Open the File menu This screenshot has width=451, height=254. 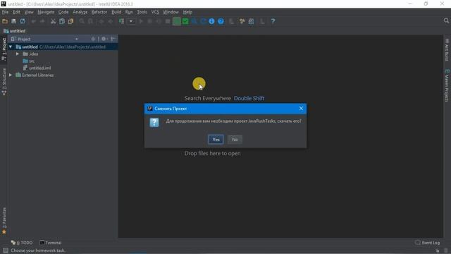tap(5, 12)
